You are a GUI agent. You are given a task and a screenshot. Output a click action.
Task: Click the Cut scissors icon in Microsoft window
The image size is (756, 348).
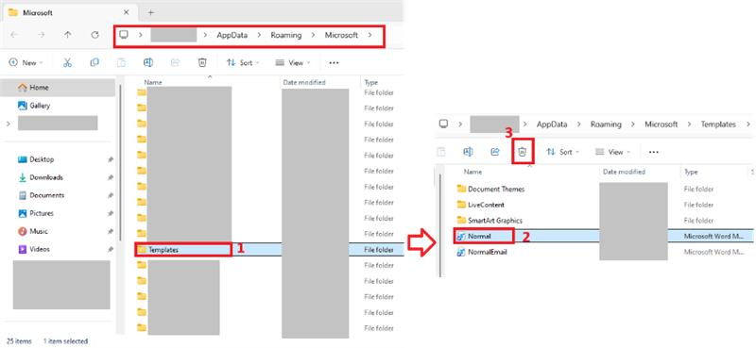67,62
